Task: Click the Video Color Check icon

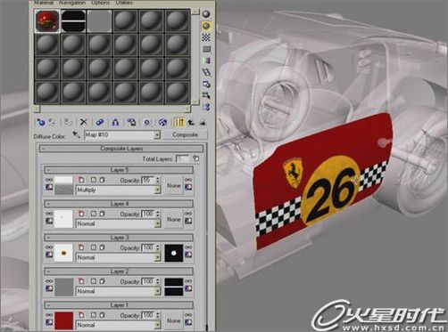Action: 206,61
